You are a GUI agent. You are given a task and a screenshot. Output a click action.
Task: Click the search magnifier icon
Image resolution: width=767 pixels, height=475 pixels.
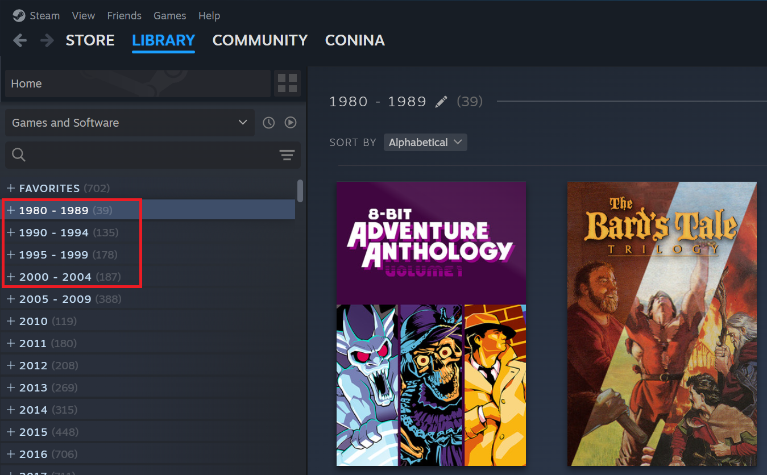[18, 155]
